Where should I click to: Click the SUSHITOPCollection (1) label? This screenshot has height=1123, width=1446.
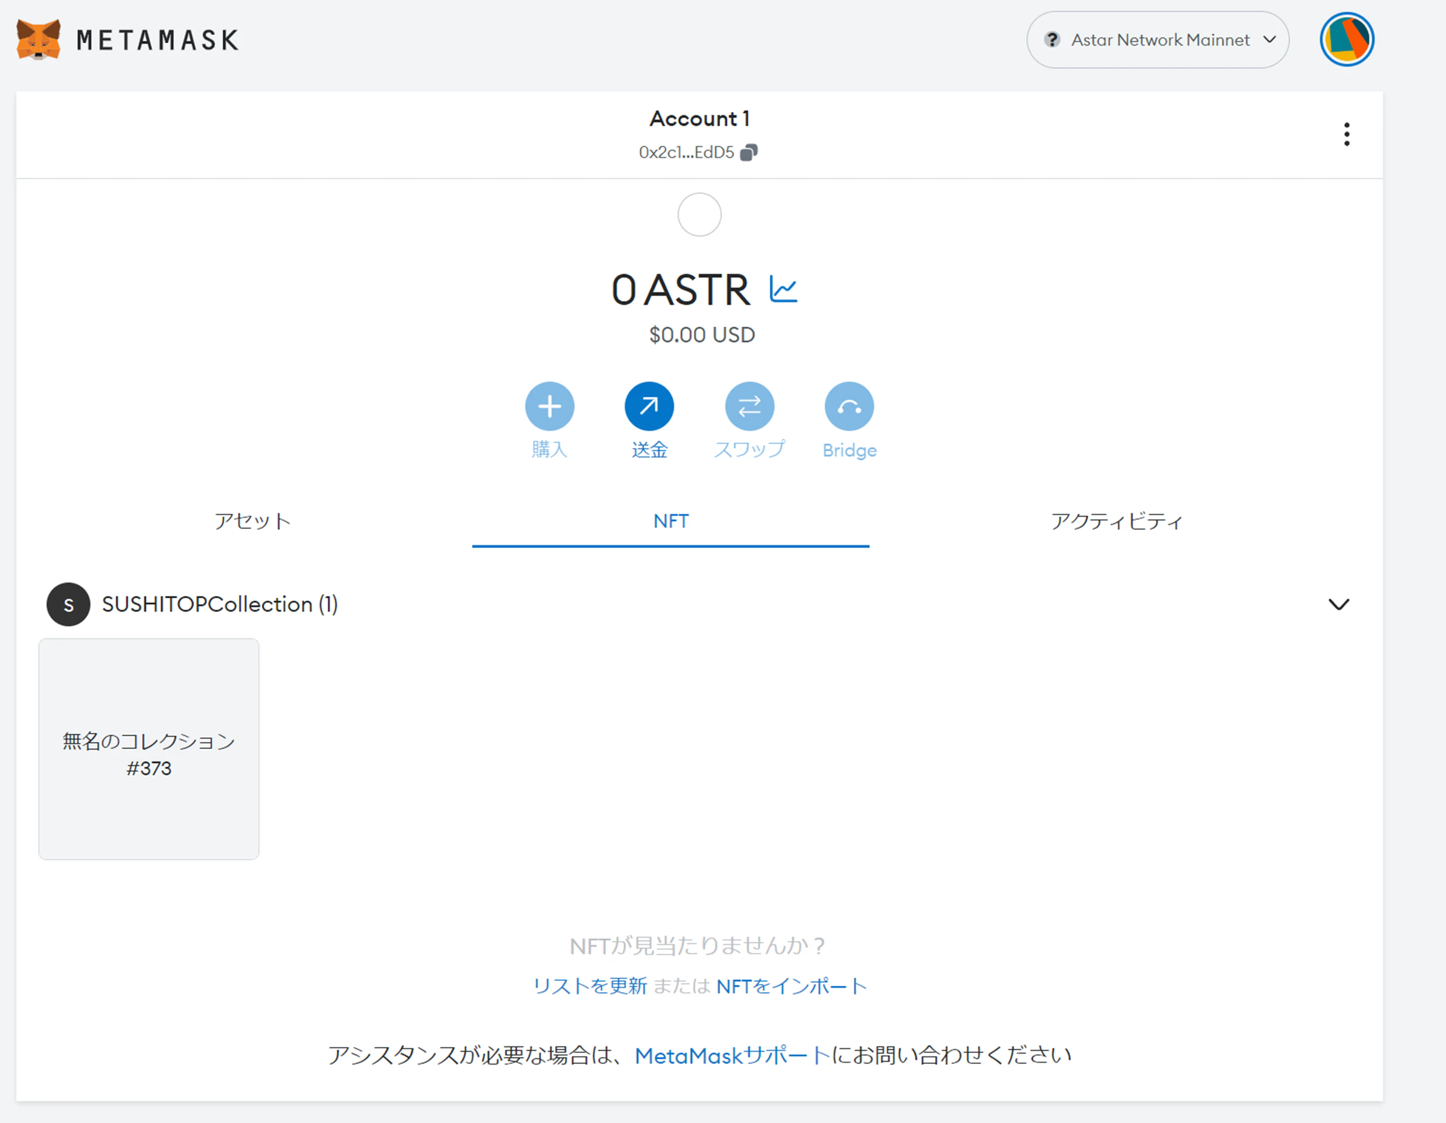click(x=220, y=604)
